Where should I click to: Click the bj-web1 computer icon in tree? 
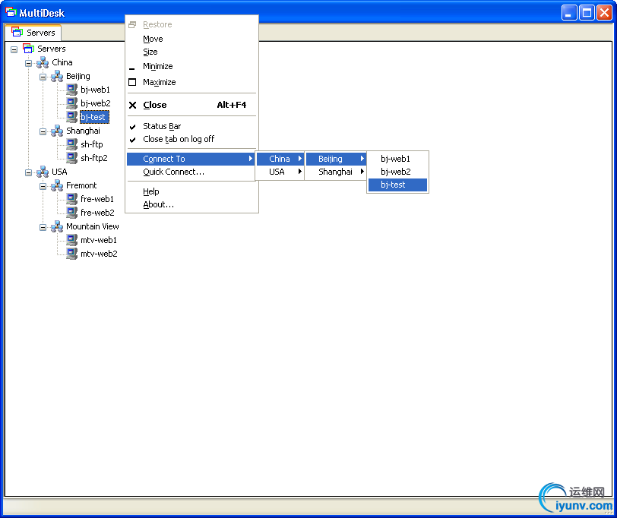[71, 90]
